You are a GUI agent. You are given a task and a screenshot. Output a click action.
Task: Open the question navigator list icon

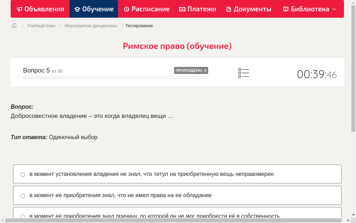point(244,73)
